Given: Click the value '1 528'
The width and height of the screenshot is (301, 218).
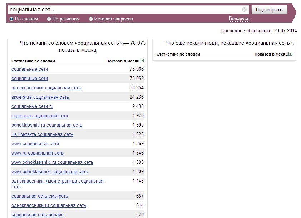Looking at the screenshot, I should click(x=138, y=134).
